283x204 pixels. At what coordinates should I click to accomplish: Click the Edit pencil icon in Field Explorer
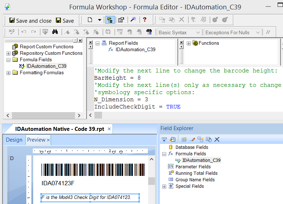pyautogui.click(x=193, y=139)
